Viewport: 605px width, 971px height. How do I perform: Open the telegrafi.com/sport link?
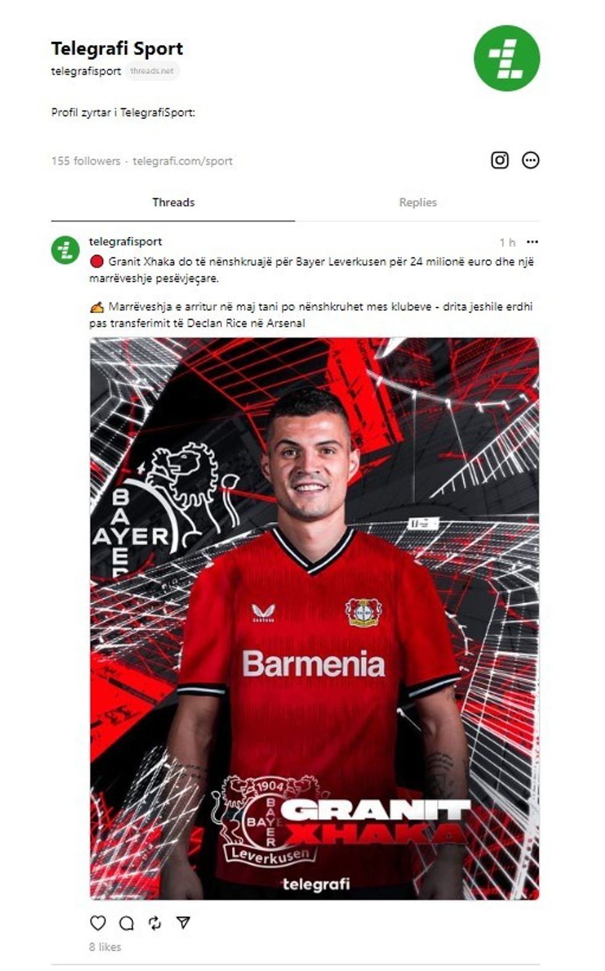click(x=183, y=161)
